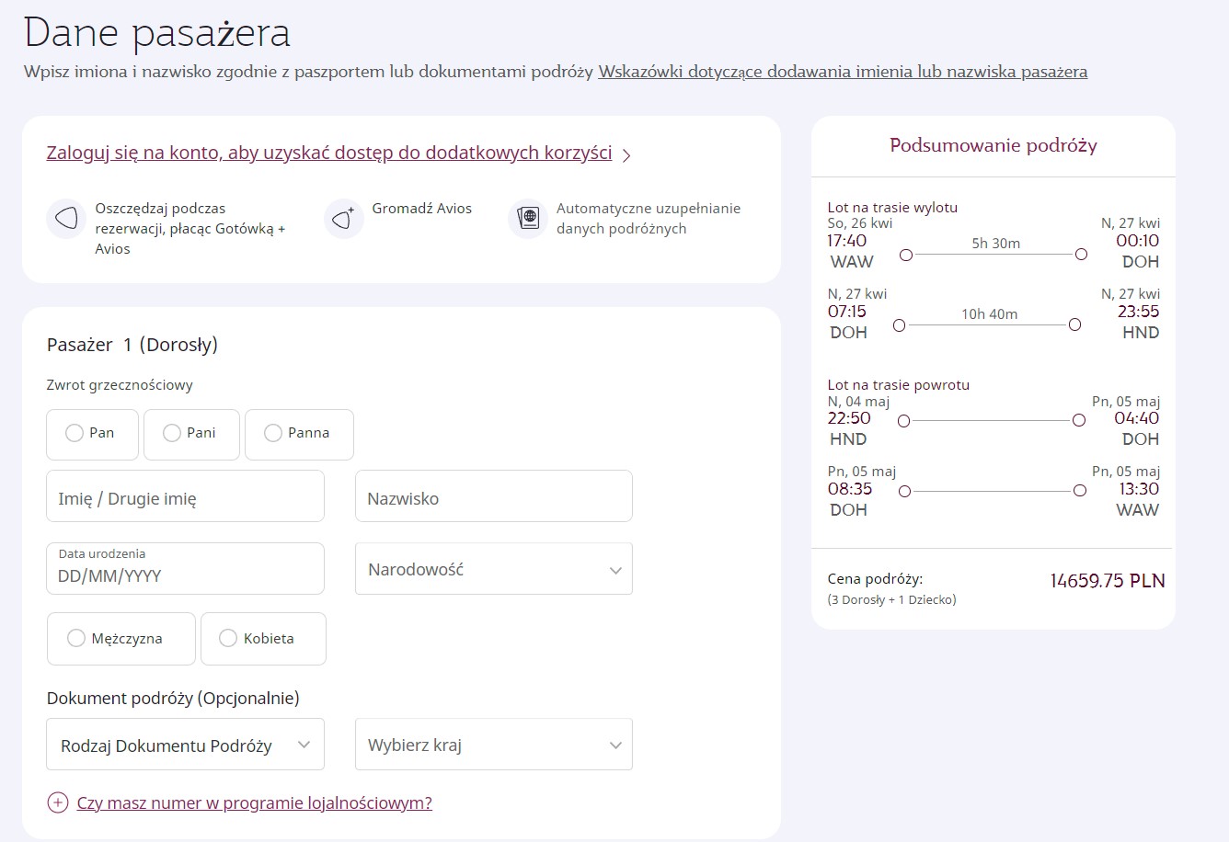The width and height of the screenshot is (1229, 842).
Task: Open the passenger name guidelines link
Action: [x=843, y=72]
